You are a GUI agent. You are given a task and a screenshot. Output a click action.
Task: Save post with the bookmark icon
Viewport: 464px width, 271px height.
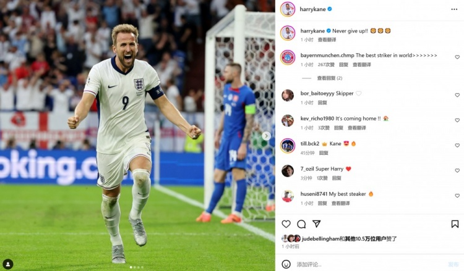tap(455, 224)
